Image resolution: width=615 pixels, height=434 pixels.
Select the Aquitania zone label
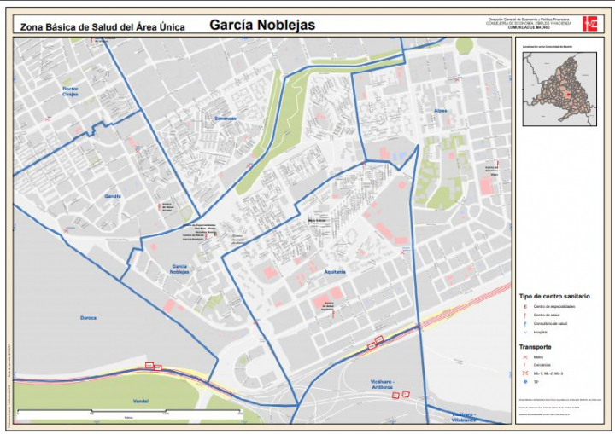[x=335, y=271]
